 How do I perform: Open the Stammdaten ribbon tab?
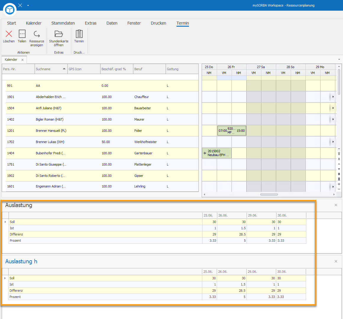click(63, 23)
